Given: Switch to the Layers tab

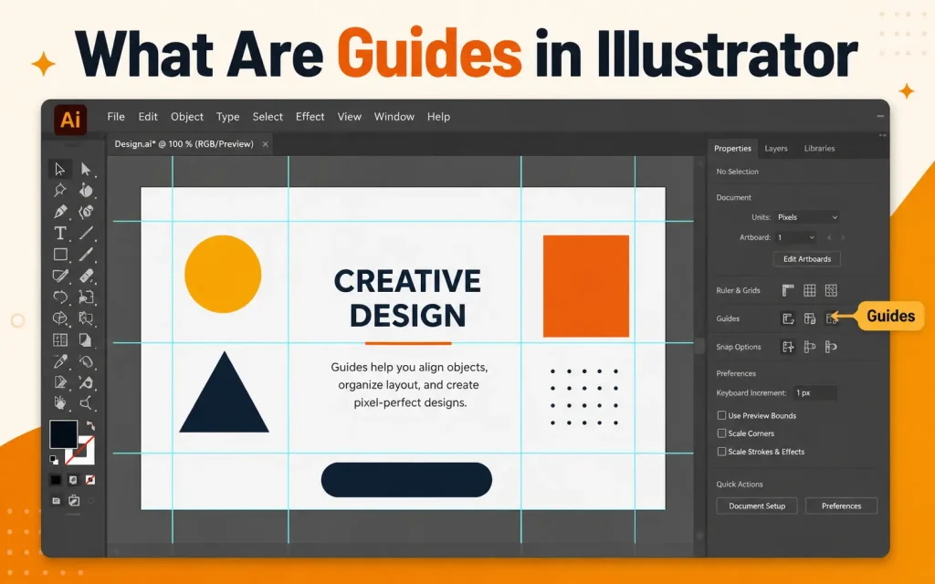Looking at the screenshot, I should pyautogui.click(x=776, y=149).
